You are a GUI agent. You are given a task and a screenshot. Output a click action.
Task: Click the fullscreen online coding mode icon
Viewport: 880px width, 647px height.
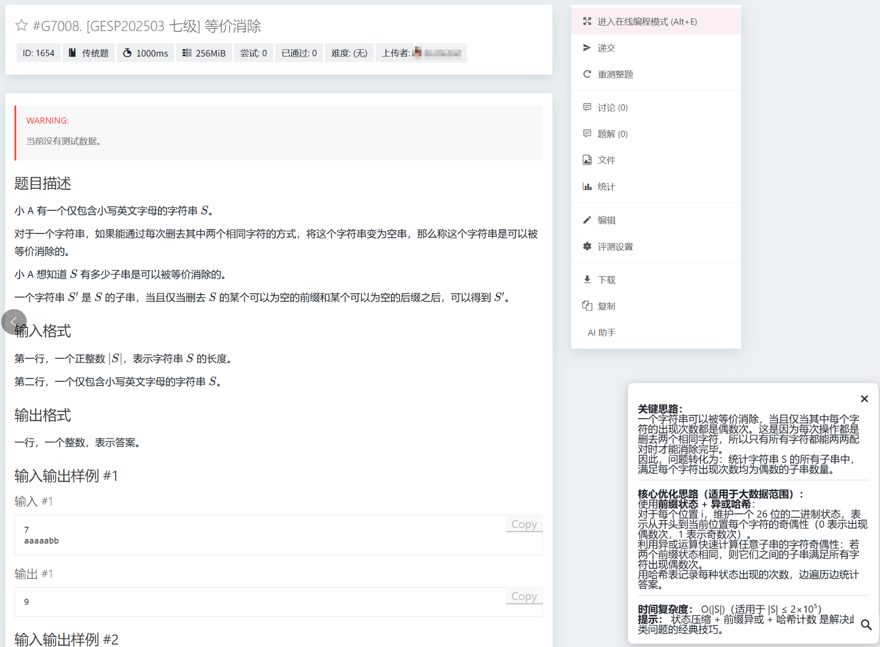point(587,21)
